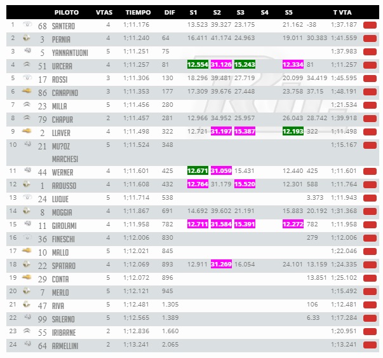
Task: Click Urcera's green S1 time 12.554
Action: 198,65
